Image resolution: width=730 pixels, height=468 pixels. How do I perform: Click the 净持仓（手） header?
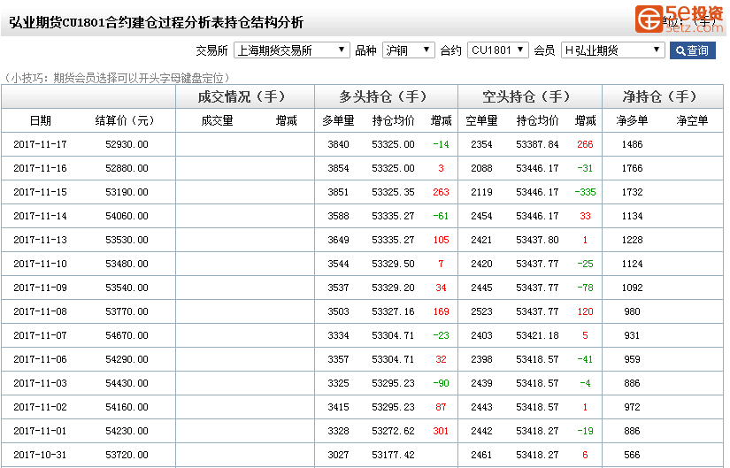[x=663, y=96]
